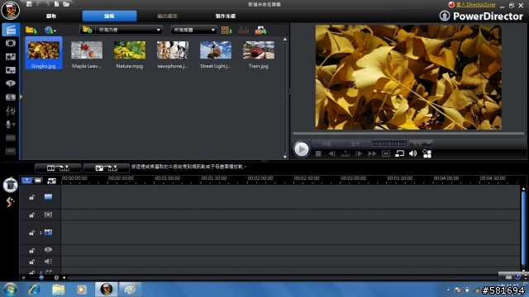Open download media globe dropdown

[x=50, y=30]
